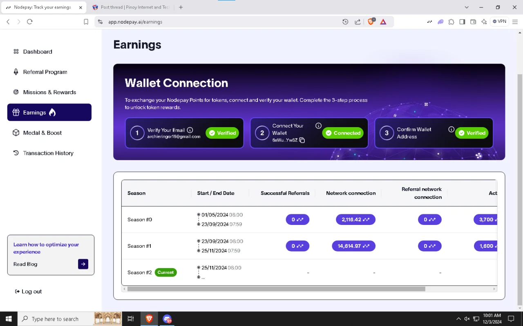The height and width of the screenshot is (326, 523).
Task: Close the Nodepay browser tab
Action: point(80,7)
